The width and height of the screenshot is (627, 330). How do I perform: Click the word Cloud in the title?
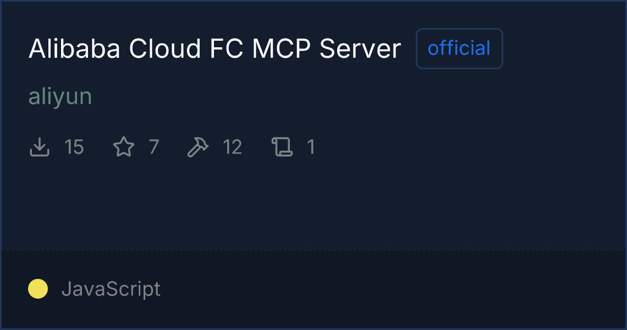tap(164, 49)
